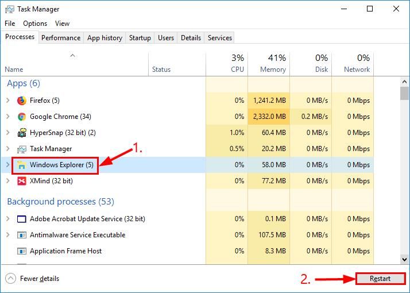Click the Application Frame Host icon

pos(22,251)
